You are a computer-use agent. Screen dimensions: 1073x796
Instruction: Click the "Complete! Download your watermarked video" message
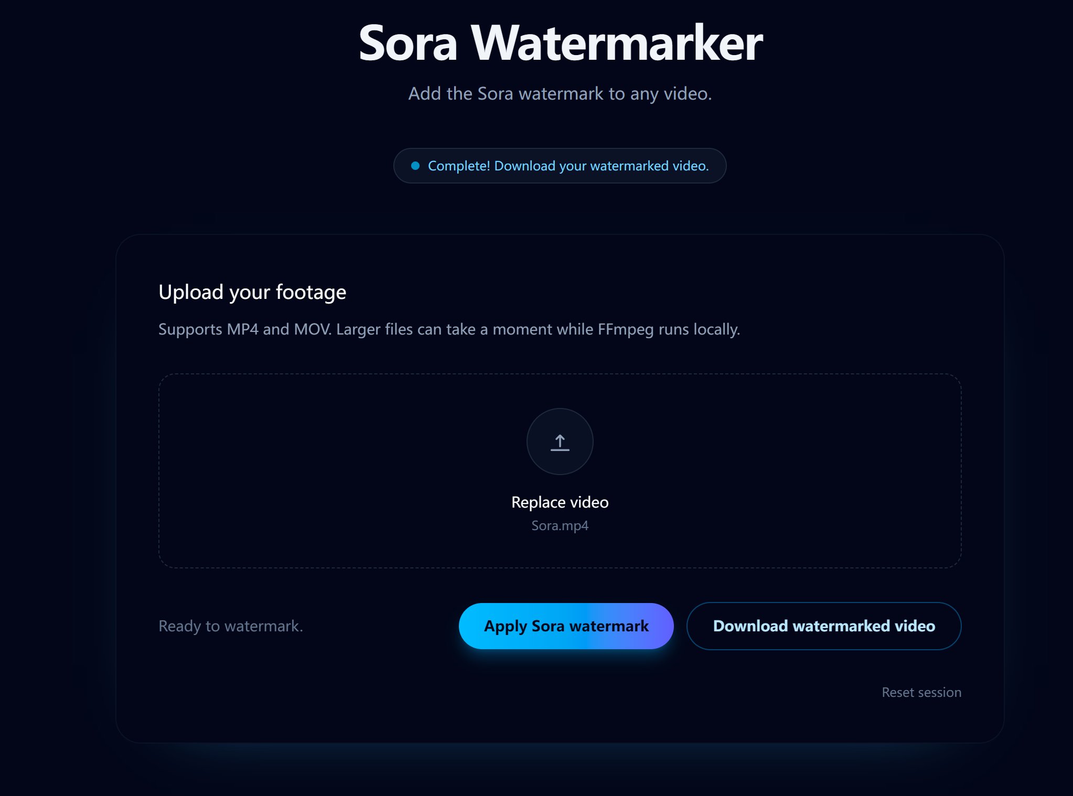coord(568,166)
